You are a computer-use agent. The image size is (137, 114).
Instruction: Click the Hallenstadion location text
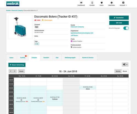tap(77, 47)
